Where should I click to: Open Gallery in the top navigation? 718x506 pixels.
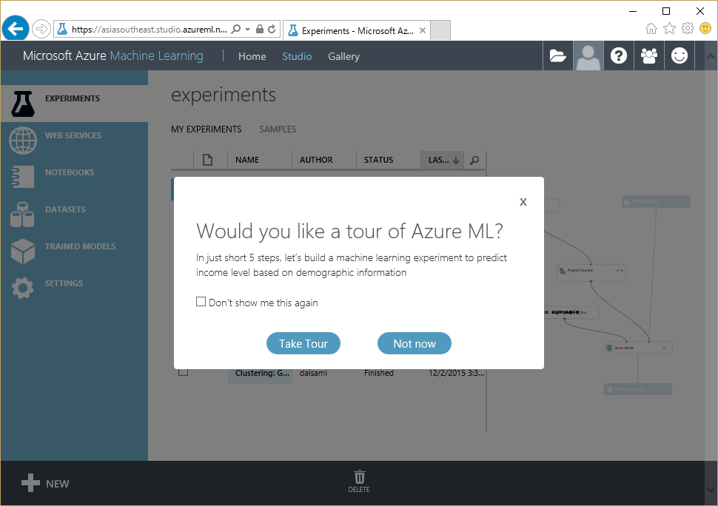tap(344, 56)
